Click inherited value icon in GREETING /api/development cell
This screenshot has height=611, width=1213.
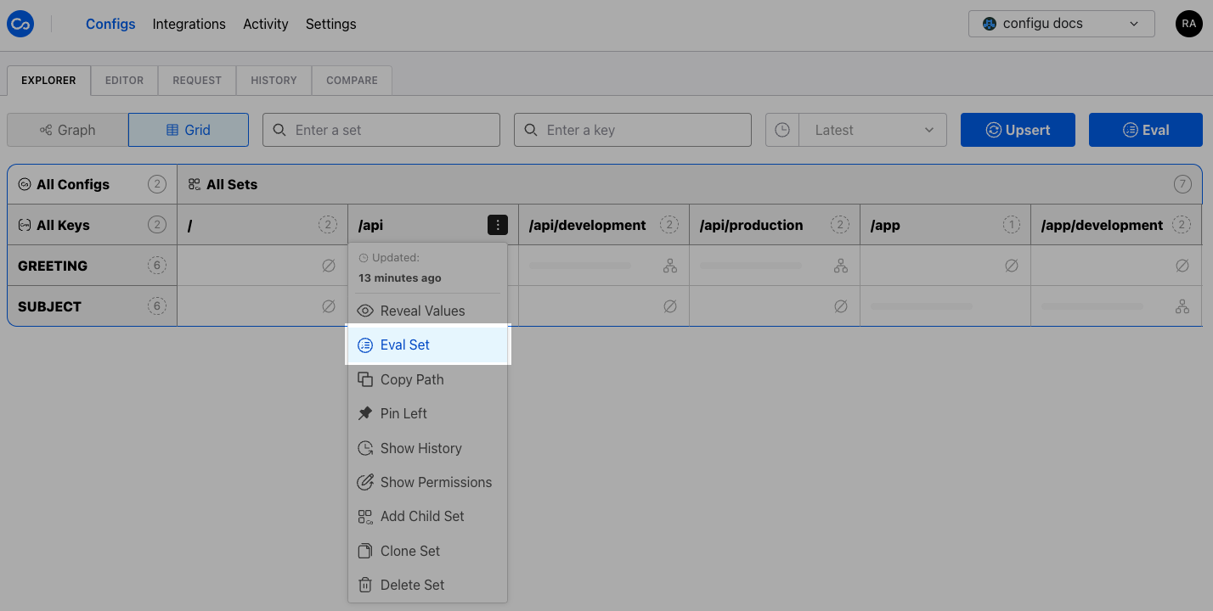(670, 266)
